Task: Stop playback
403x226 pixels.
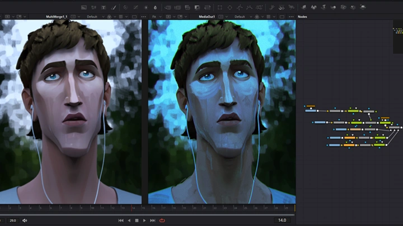Action: (137, 220)
